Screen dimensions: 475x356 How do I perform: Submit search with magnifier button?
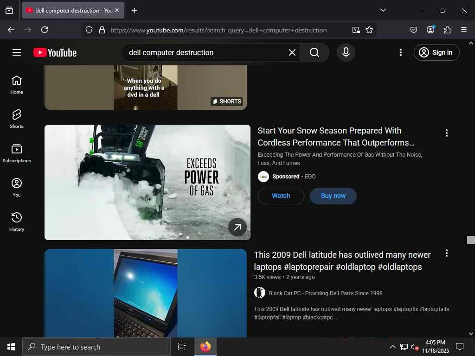[315, 52]
